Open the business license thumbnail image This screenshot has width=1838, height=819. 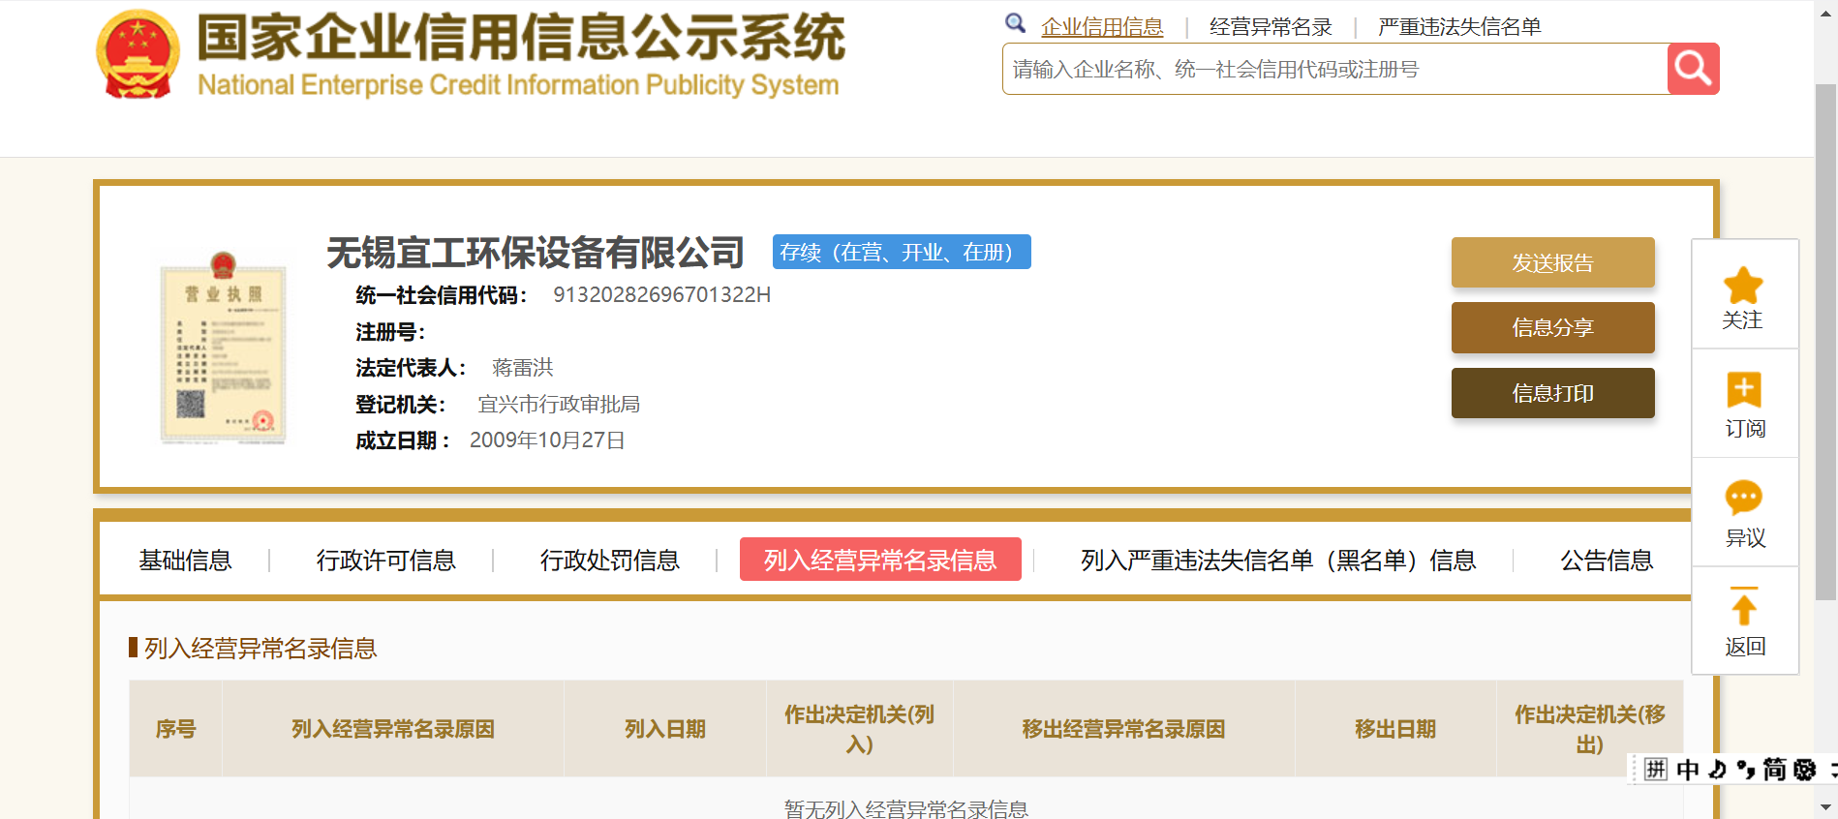pos(223,349)
